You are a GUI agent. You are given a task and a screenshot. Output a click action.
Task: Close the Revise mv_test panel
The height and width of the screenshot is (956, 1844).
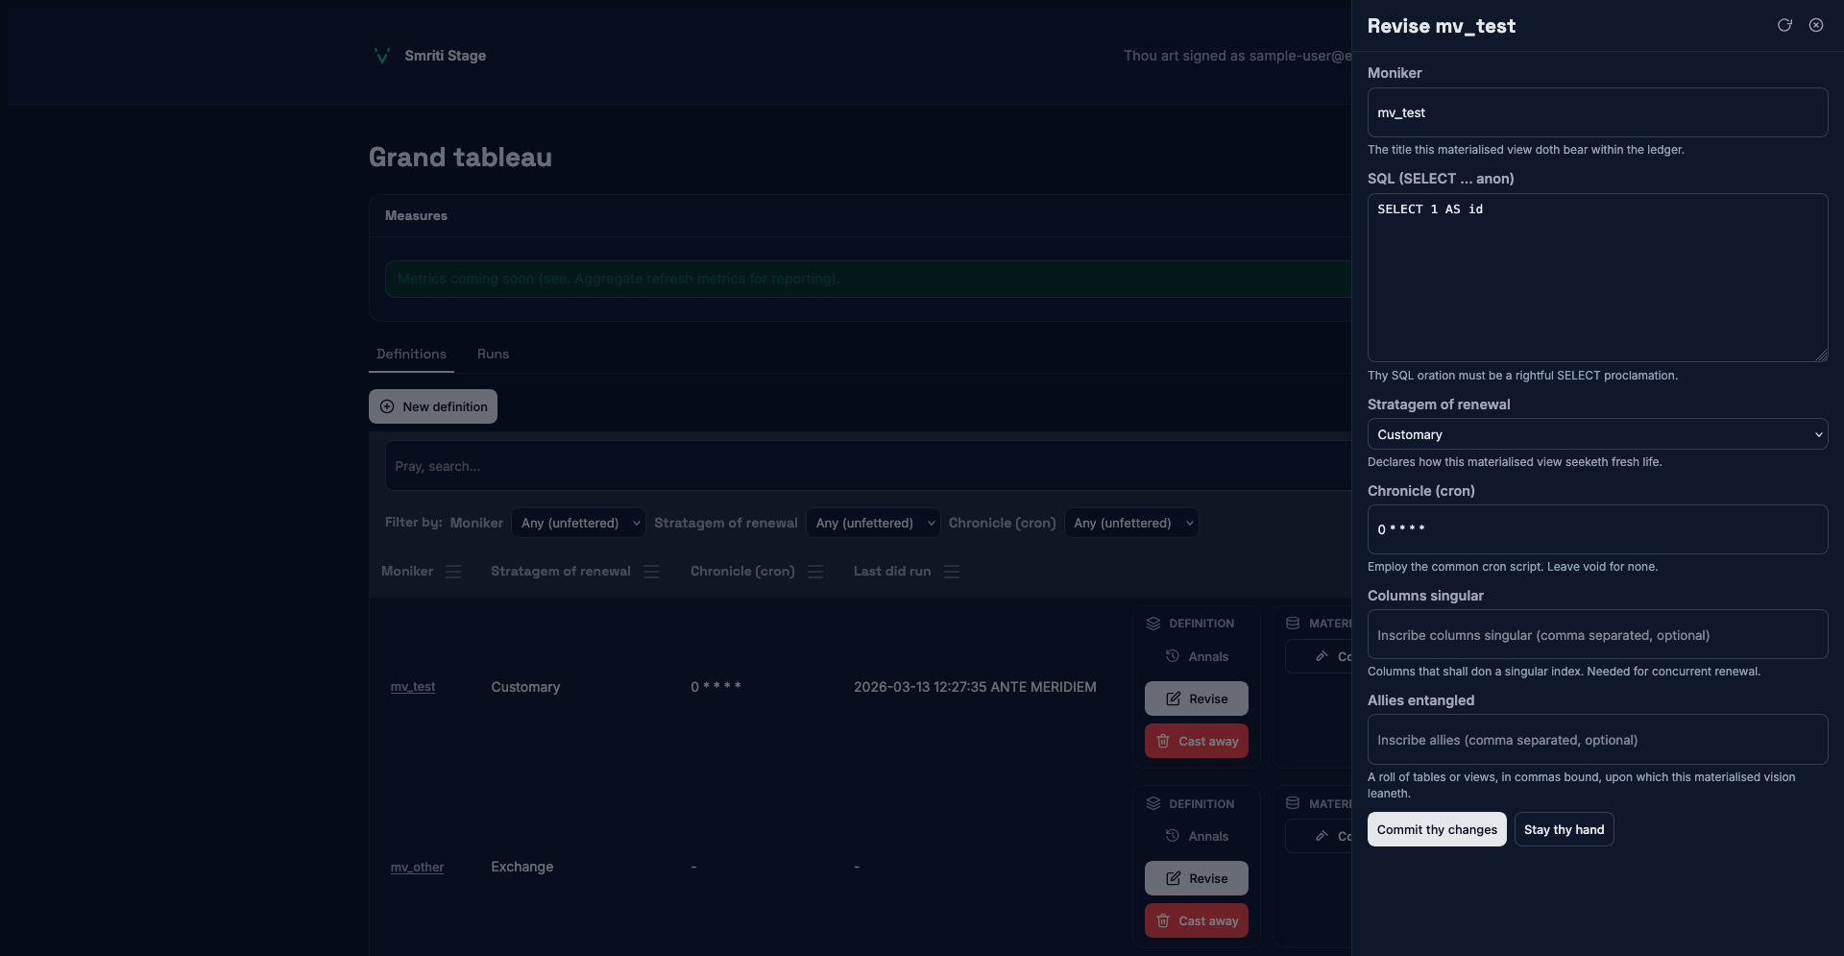[x=1816, y=25]
